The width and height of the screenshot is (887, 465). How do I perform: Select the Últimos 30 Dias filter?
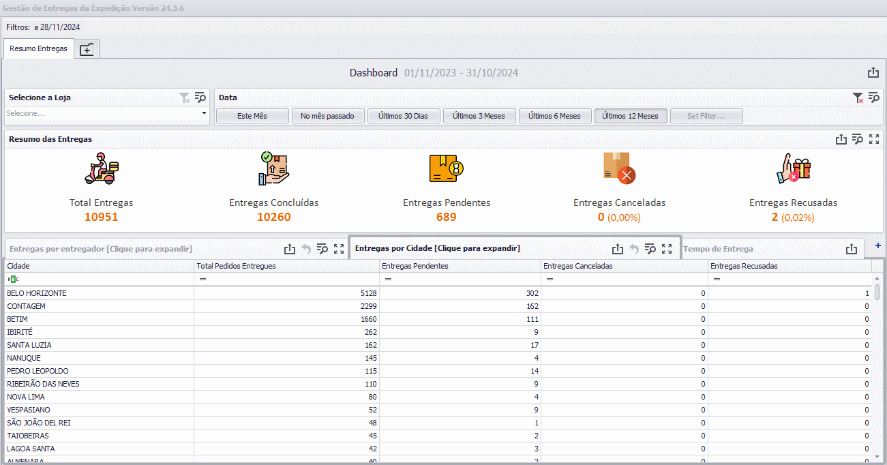pyautogui.click(x=404, y=116)
